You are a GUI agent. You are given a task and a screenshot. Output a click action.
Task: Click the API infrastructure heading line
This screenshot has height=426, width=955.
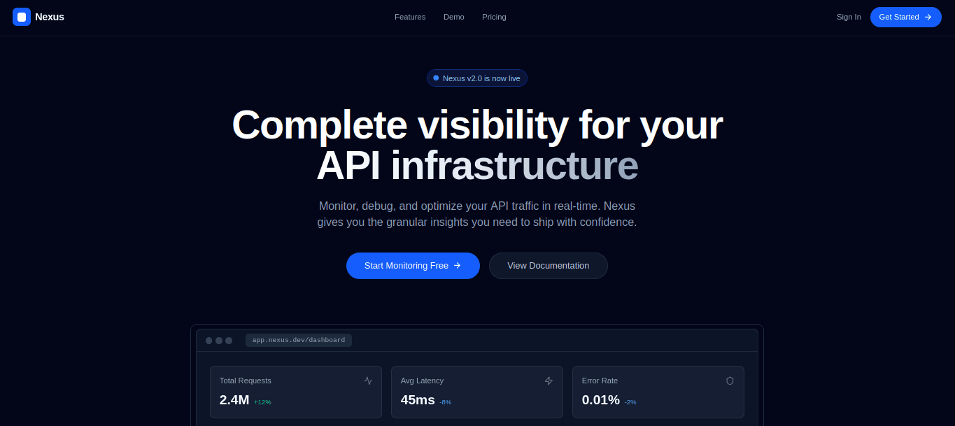click(x=477, y=165)
